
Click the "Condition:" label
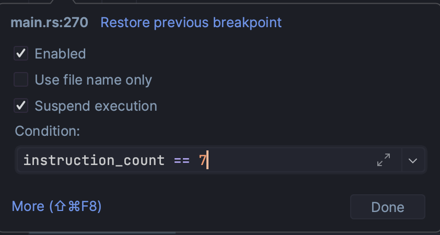pyautogui.click(x=47, y=131)
